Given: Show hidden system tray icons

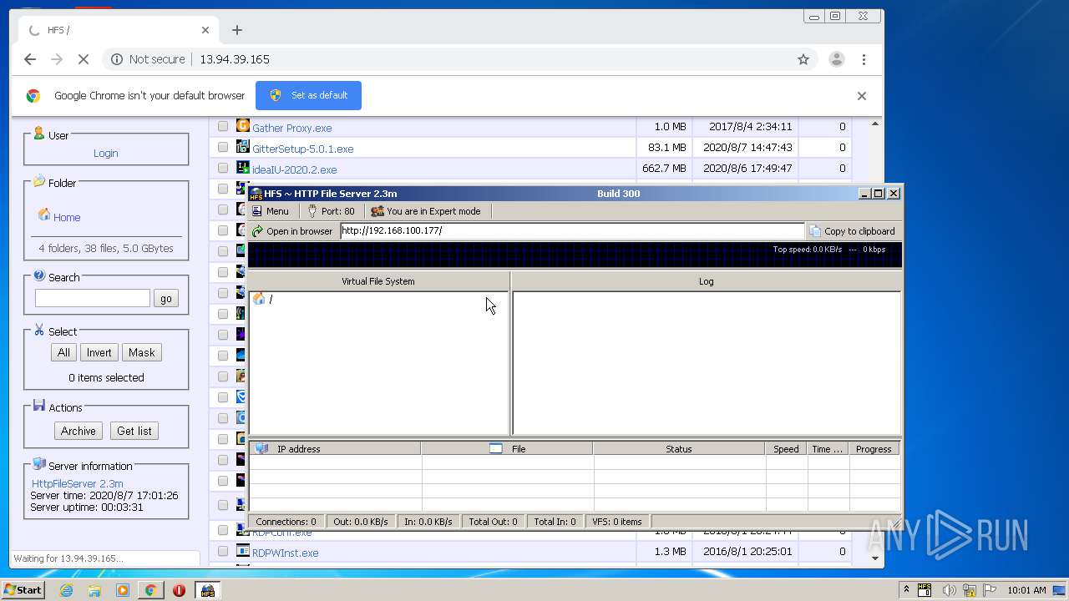Looking at the screenshot, I should click(x=906, y=590).
